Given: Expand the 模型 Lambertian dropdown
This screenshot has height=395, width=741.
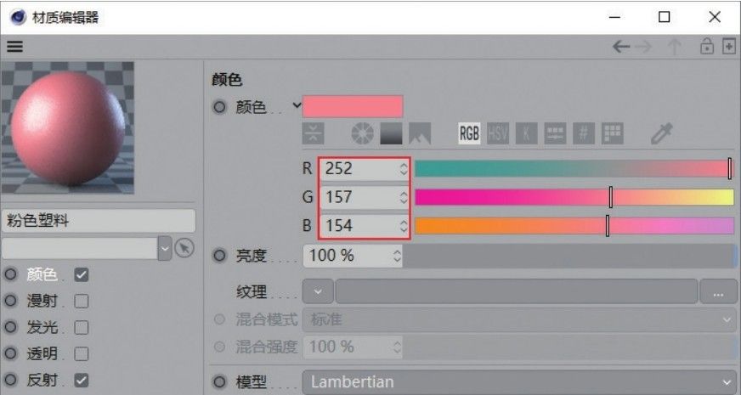Looking at the screenshot, I should (519, 381).
